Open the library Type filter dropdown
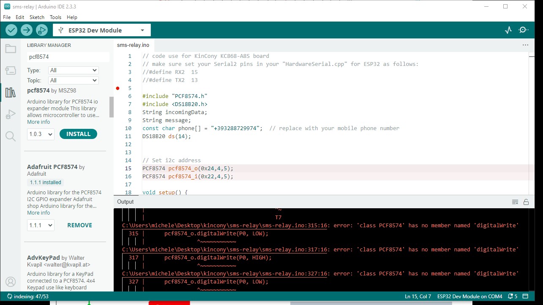This screenshot has width=543, height=305. coord(74,71)
